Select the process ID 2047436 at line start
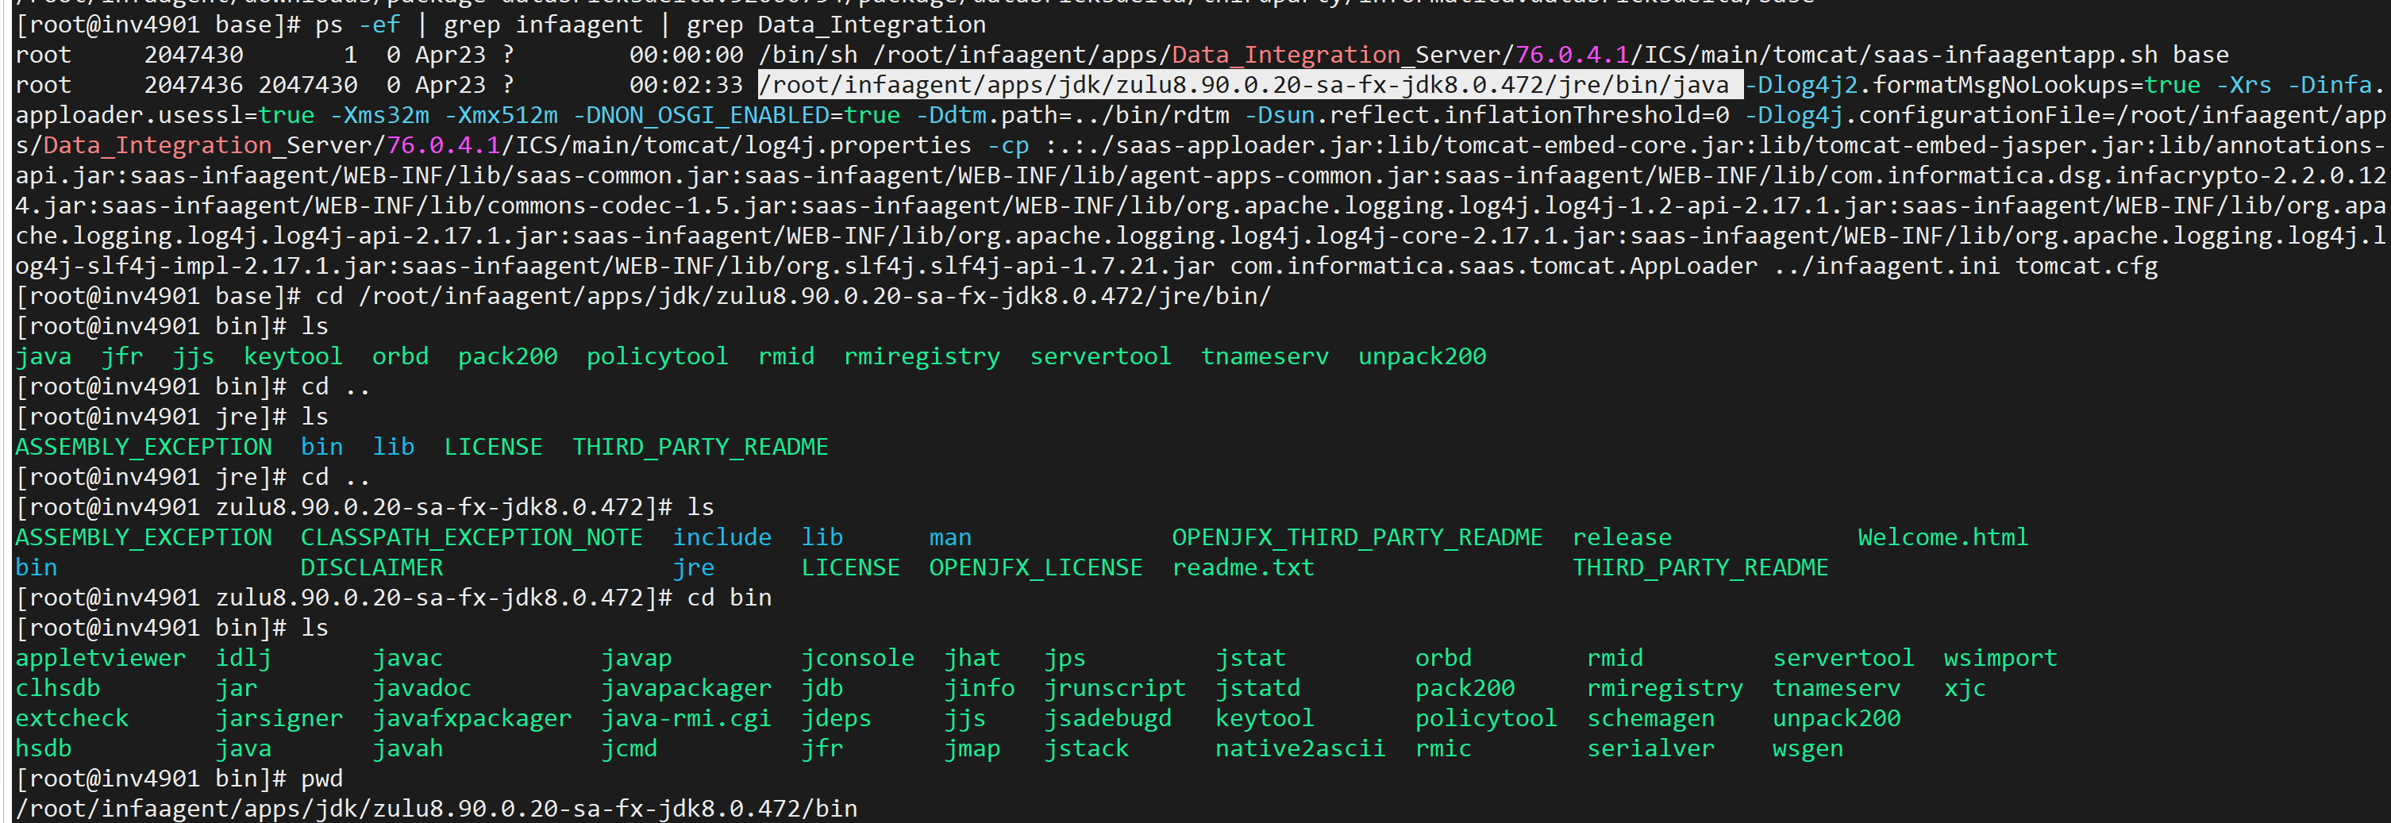This screenshot has width=2391, height=823. coord(193,84)
